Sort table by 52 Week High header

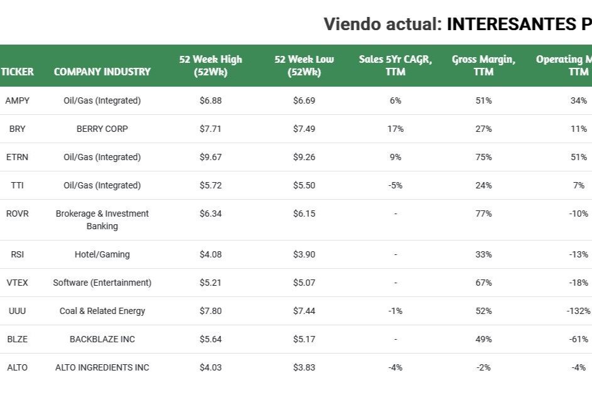(x=210, y=65)
